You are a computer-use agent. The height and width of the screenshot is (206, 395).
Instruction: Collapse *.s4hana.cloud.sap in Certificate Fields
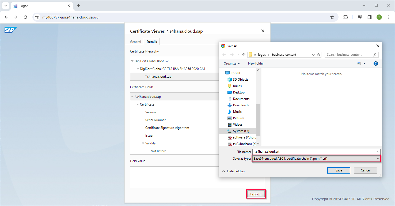pyautogui.click(x=132, y=97)
